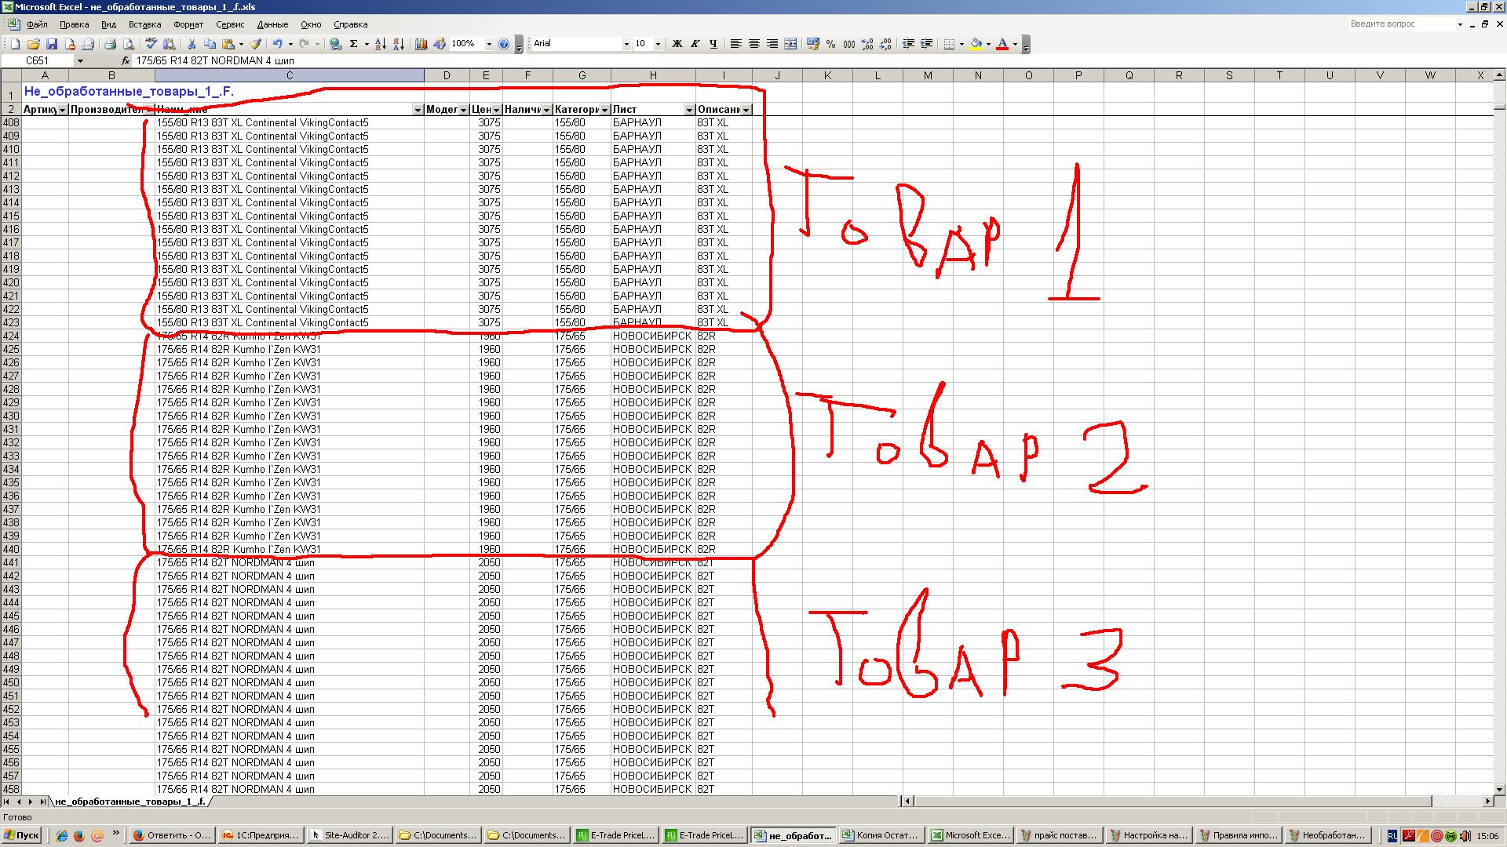Open the Файл menu

pos(37,24)
